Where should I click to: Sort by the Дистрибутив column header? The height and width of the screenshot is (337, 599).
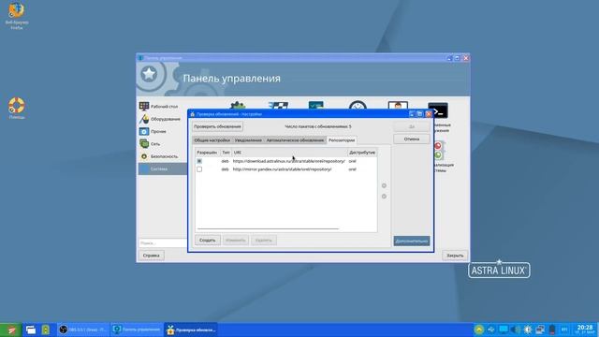[362, 153]
